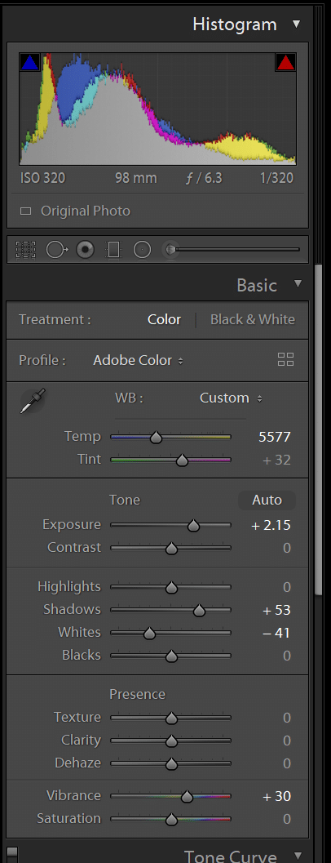This screenshot has height=863, width=331.
Task: Toggle highlight clipping indicator red triangle
Action: point(285,62)
